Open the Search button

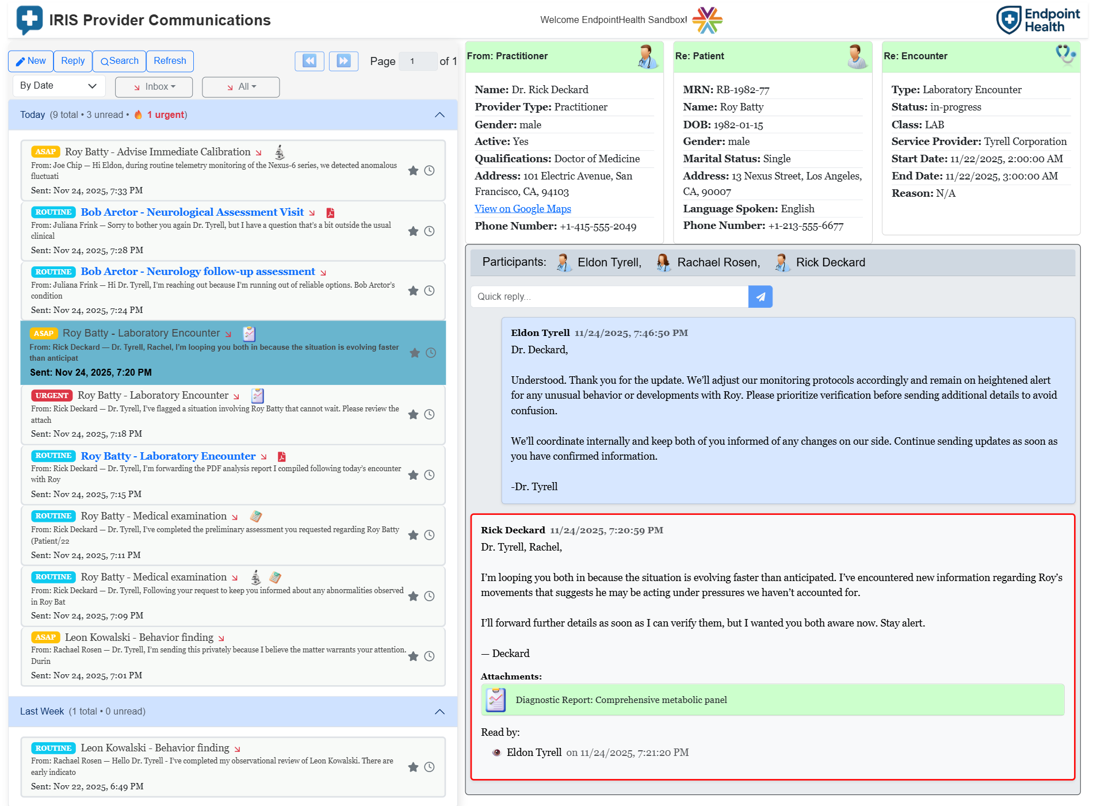coord(119,61)
